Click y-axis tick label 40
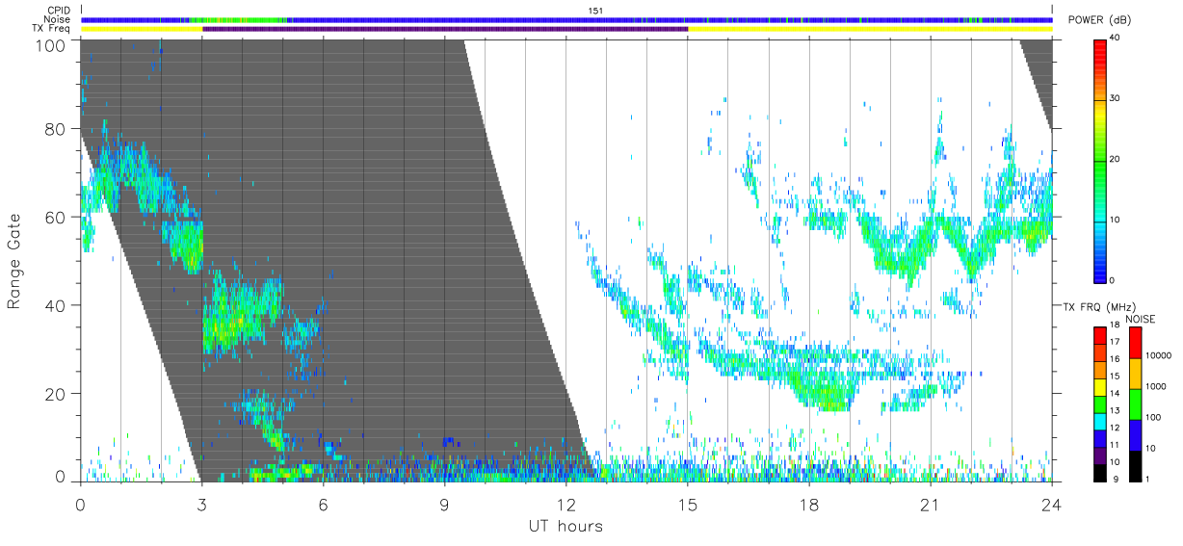This screenshot has height=546, width=1183. coord(56,305)
